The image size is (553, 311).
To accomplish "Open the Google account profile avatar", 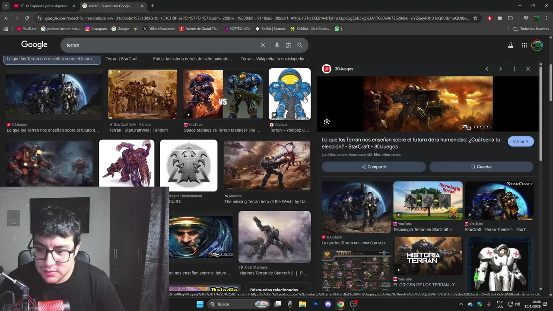I will click(537, 45).
